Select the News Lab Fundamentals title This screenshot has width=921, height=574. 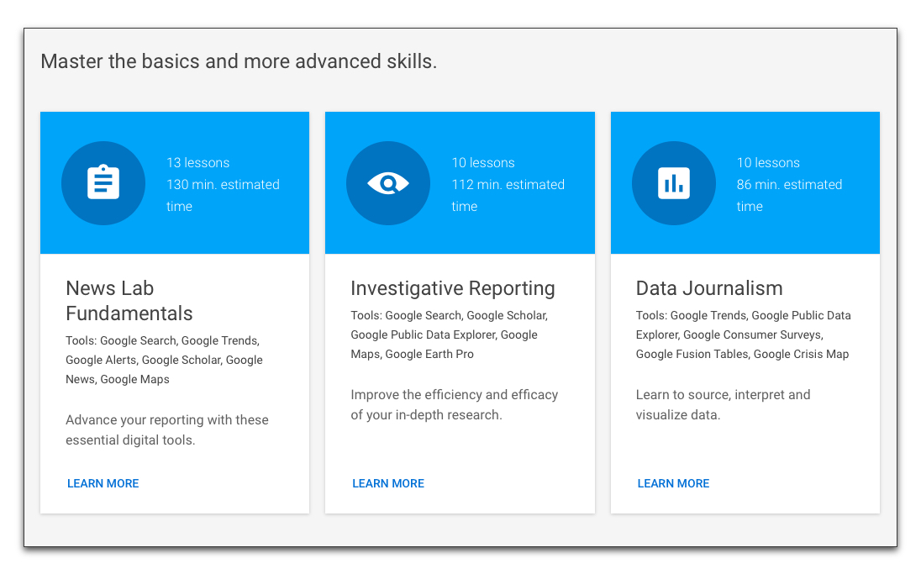point(129,301)
